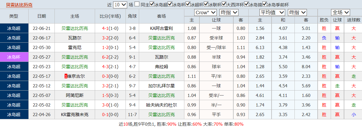This screenshot has width=362, height=128.
Task: Open the 终指 dropdown next to Crow*
Action: tap(229, 12)
